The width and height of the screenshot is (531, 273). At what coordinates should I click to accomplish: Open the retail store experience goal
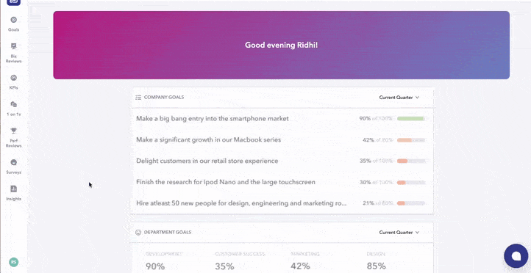(207, 161)
